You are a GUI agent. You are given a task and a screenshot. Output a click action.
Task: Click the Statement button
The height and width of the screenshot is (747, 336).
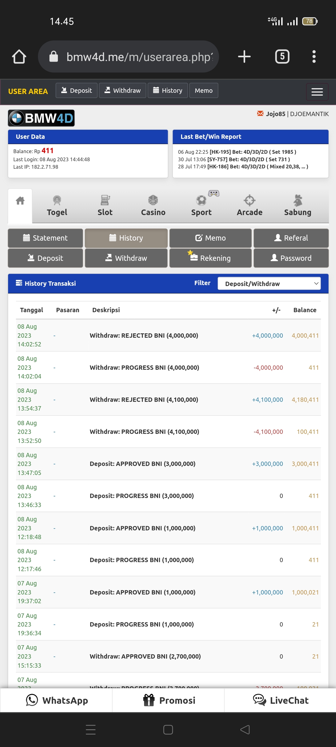pos(45,238)
